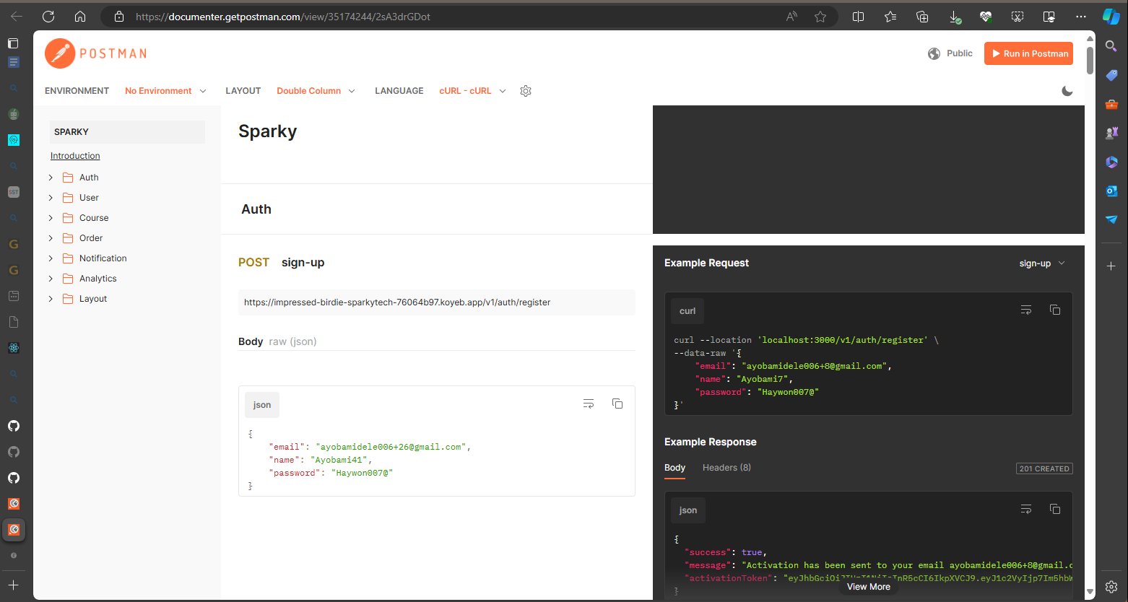Viewport: 1128px width, 602px height.
Task: Switch to the response Body tab
Action: tap(674, 468)
